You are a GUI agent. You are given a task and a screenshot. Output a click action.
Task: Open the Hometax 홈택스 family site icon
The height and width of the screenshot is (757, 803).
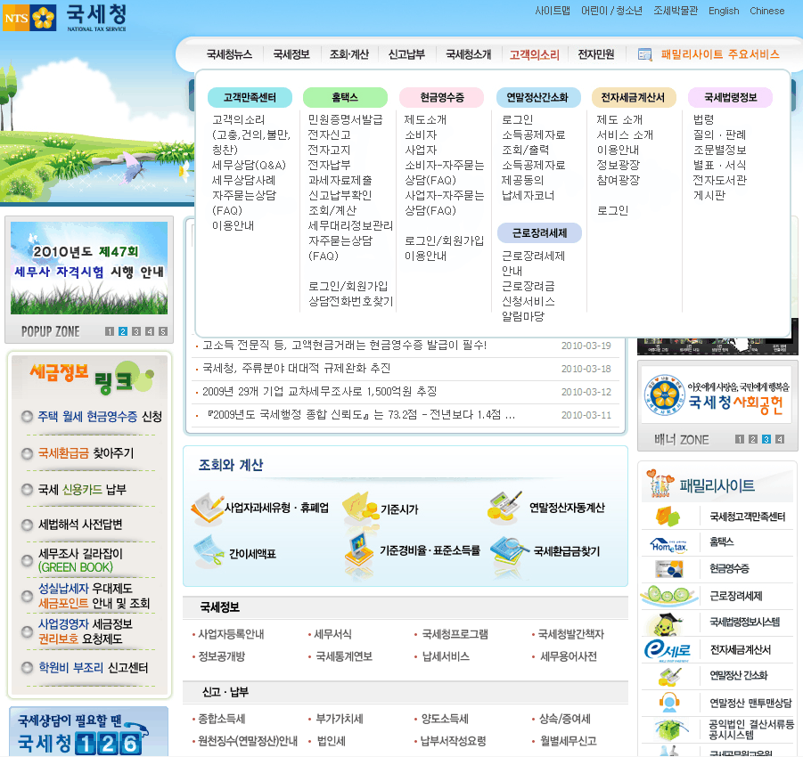pyautogui.click(x=669, y=541)
